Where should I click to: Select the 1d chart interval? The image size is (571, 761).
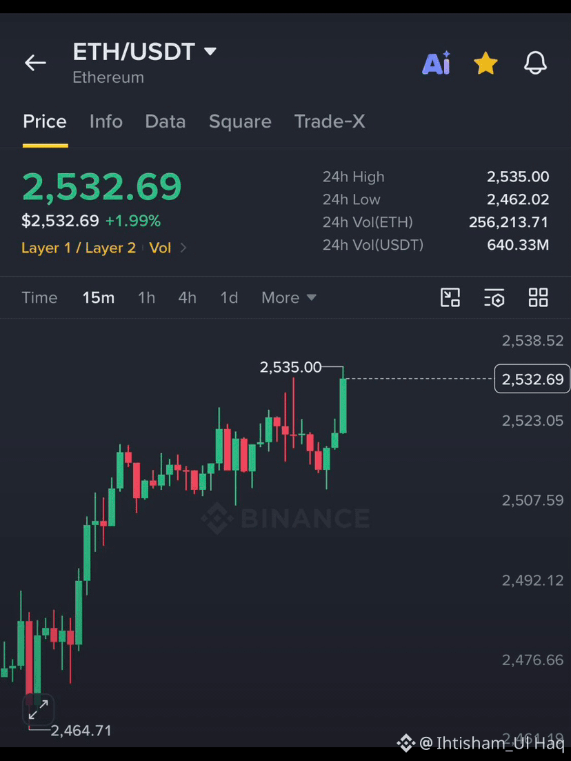(229, 297)
